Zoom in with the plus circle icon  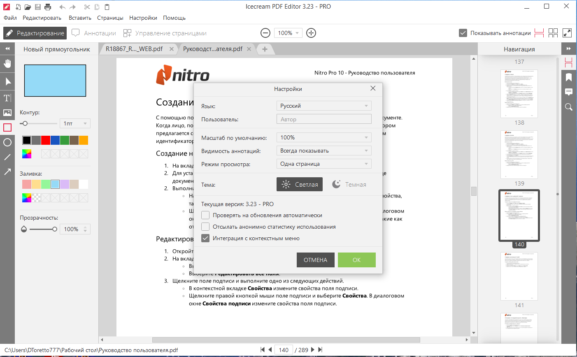tap(311, 33)
